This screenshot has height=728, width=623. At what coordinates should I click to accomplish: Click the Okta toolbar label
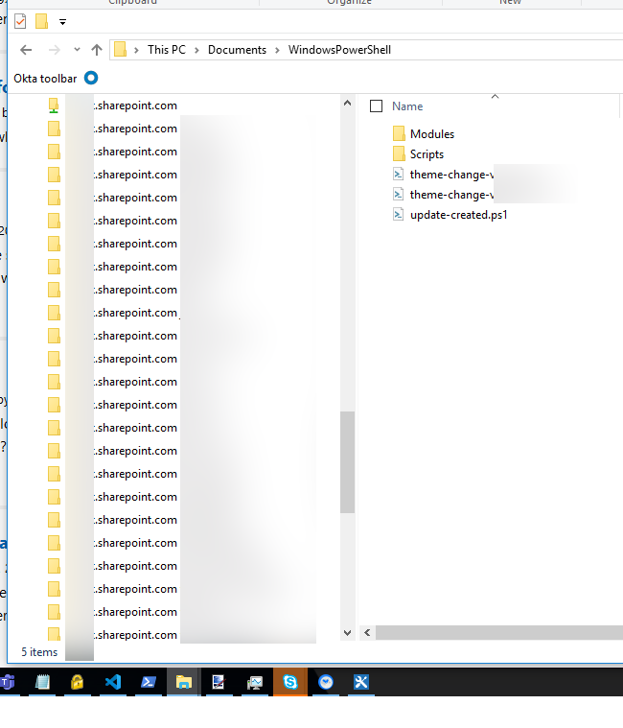(x=45, y=79)
